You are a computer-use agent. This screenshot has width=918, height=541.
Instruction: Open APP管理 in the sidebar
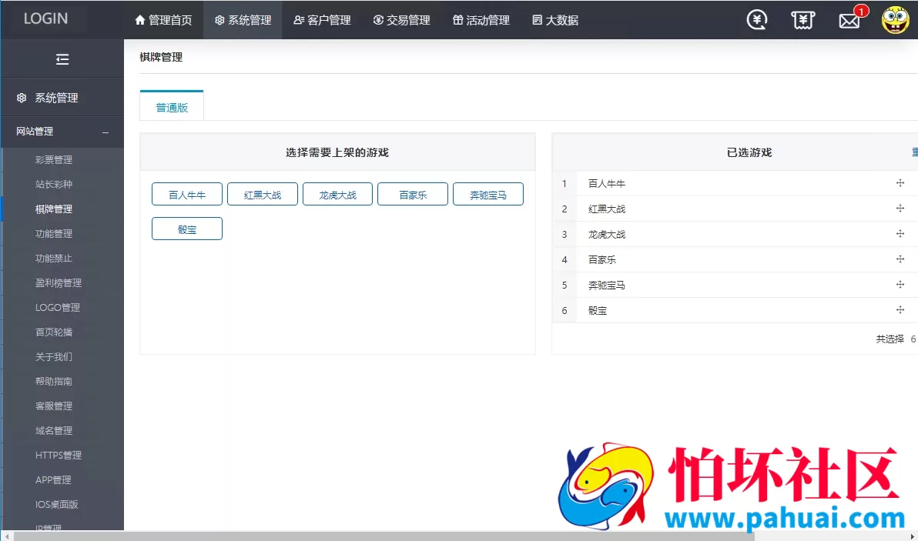[53, 479]
